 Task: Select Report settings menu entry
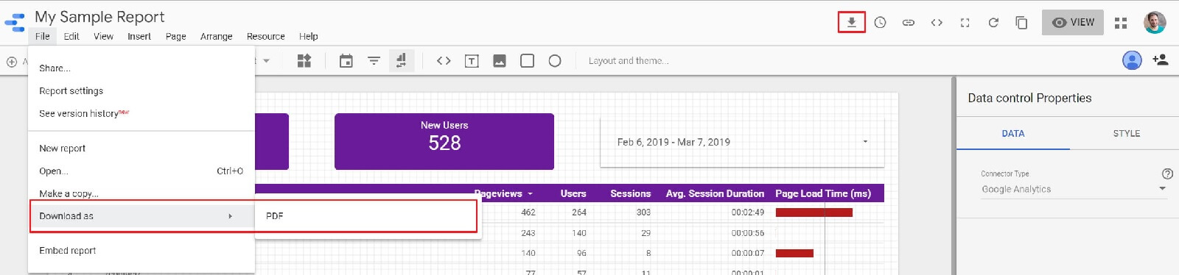tap(141, 91)
